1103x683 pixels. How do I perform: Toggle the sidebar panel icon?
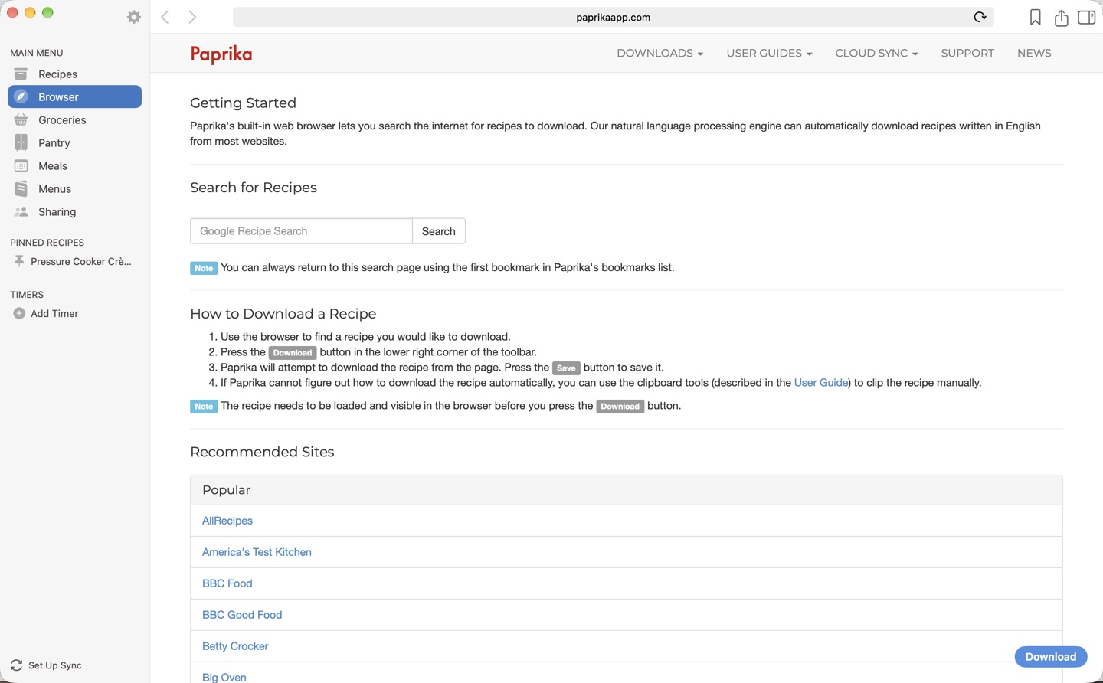(1086, 17)
